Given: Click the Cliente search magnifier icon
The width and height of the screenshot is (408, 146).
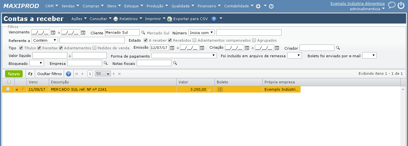Looking at the screenshot, I should 143,32.
